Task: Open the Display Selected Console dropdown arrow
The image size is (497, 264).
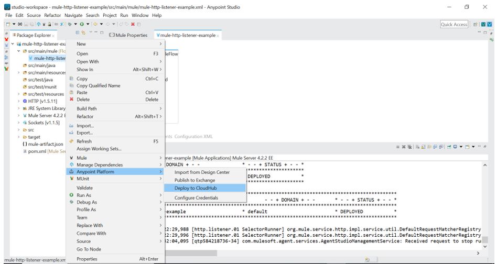Action: (461, 147)
